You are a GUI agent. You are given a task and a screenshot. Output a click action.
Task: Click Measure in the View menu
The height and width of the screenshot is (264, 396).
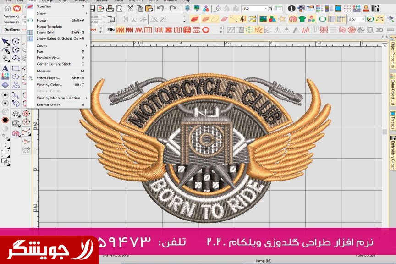[x=44, y=71]
